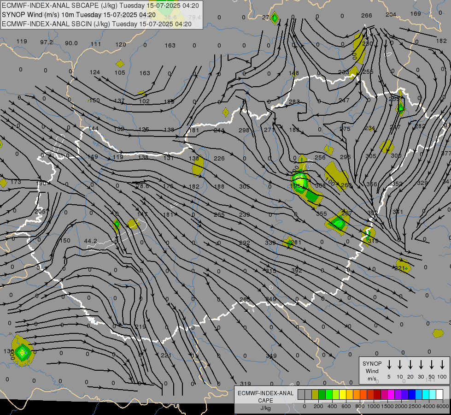451x415 pixels.
Task: Click the 6000 tick label on CAPE scale
Action: point(442,406)
